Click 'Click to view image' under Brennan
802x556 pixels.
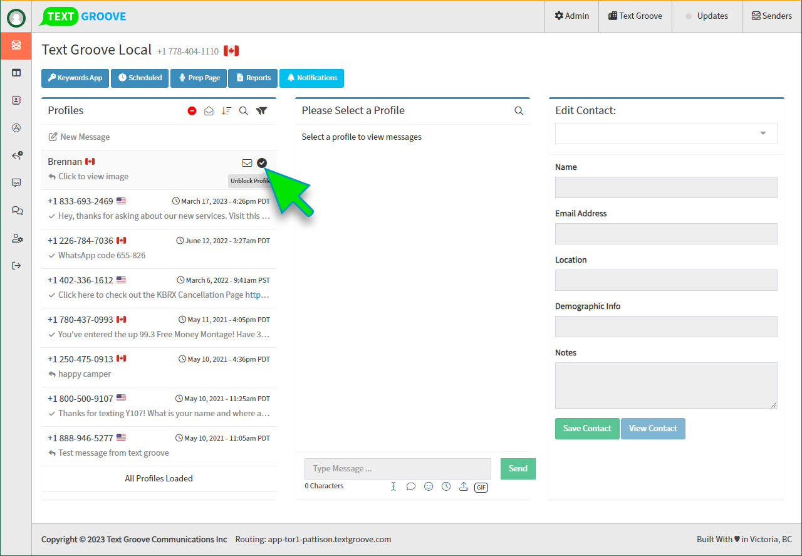pos(93,177)
